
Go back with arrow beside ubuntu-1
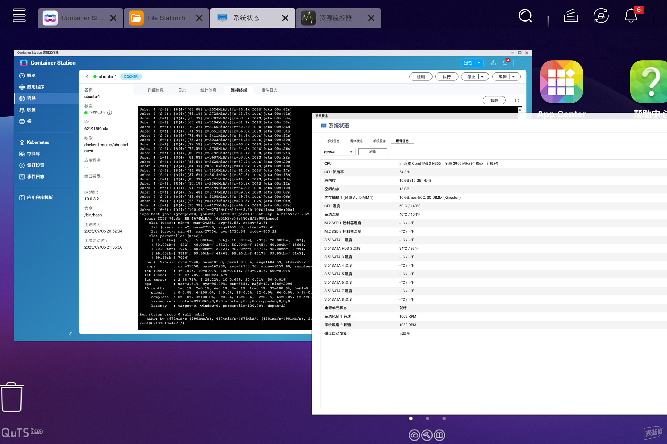87,77
